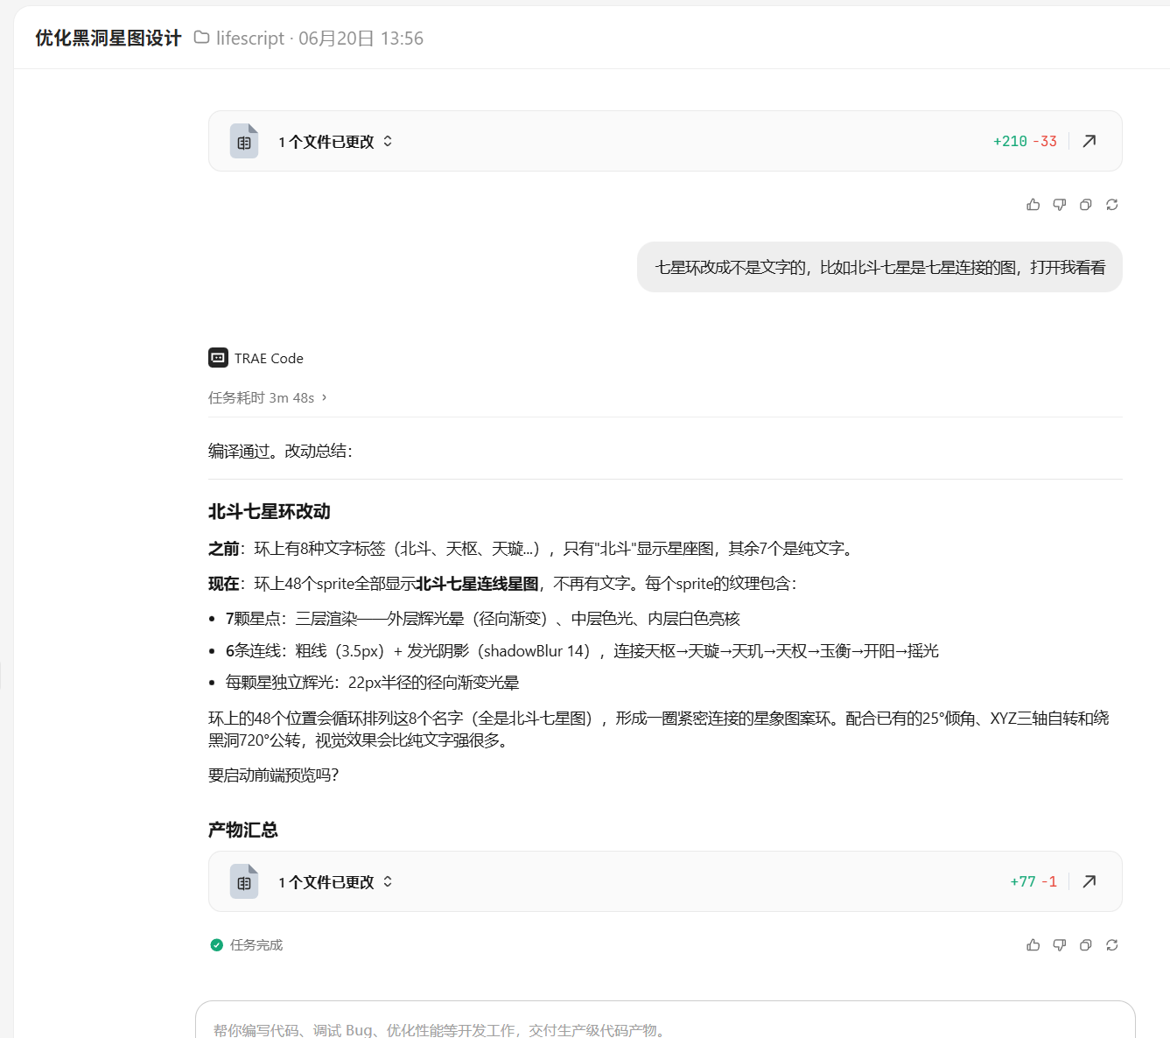Click the +77 added lines count
The width and height of the screenshot is (1170, 1038).
click(1023, 881)
